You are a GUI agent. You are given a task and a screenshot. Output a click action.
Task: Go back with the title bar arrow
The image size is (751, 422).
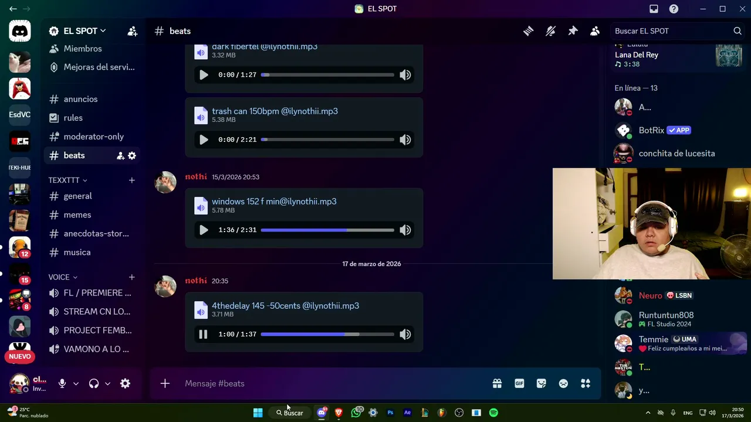point(13,9)
